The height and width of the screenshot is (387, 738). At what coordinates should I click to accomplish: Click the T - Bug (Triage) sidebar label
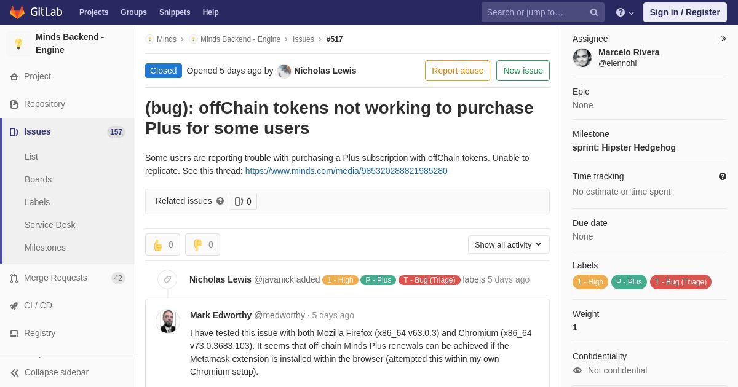pos(681,282)
